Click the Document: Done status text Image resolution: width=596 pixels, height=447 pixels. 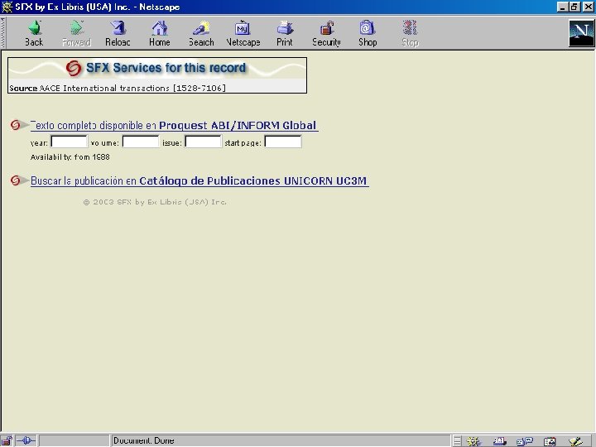point(144,441)
